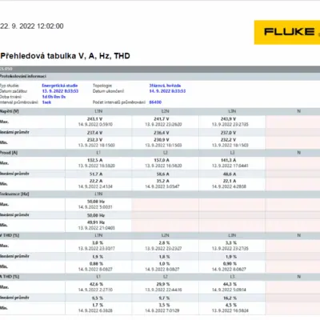Click the minimum voltage 232,2 V
The height and width of the screenshot is (320, 320).
(x=228, y=140)
